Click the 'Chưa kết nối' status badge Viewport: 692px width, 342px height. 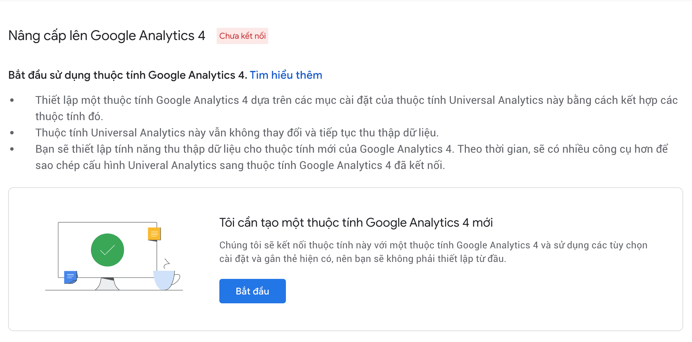(242, 36)
